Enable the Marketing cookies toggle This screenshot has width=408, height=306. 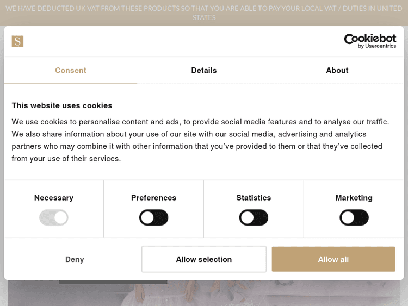(354, 218)
